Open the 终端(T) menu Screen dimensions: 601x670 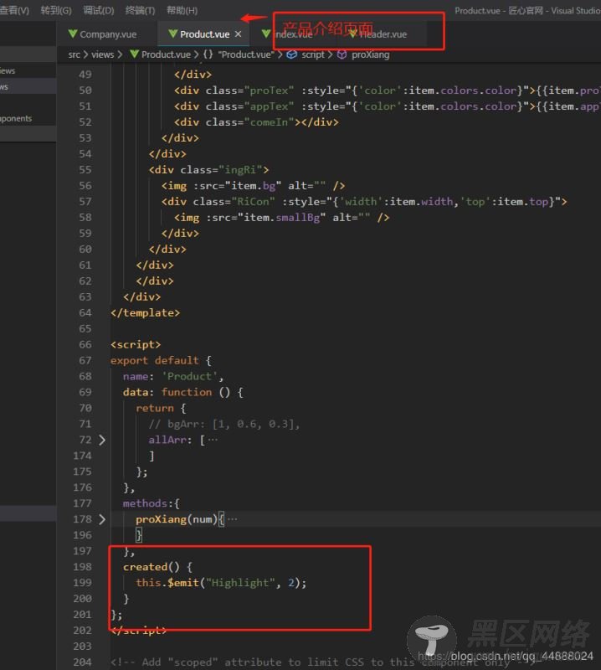[x=140, y=10]
